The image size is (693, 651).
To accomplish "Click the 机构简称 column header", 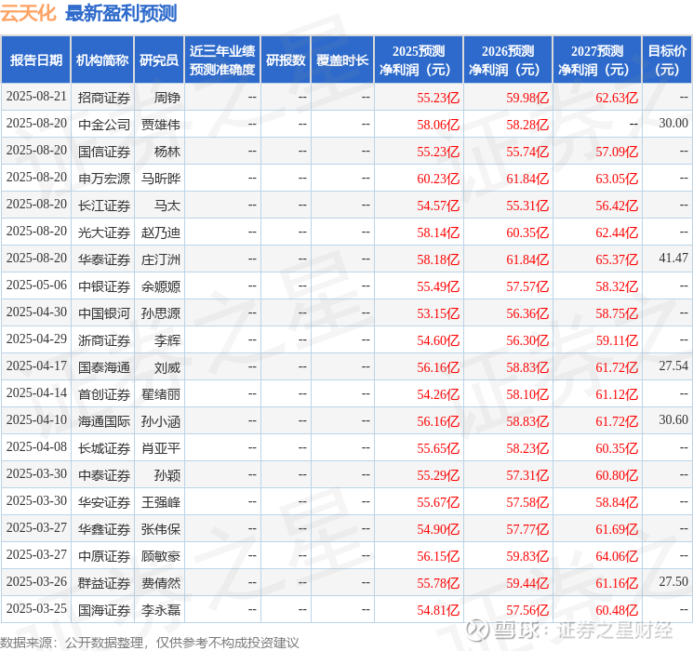I will click(x=102, y=60).
